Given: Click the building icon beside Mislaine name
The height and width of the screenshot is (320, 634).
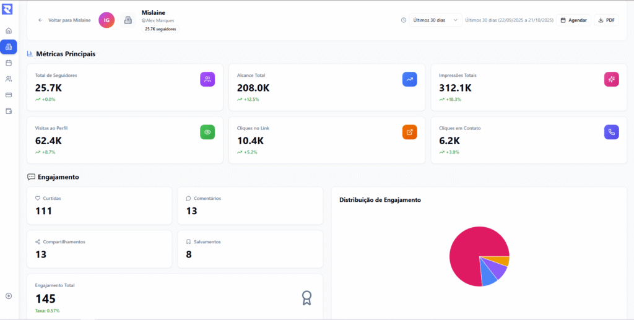Looking at the screenshot, I should click(128, 20).
